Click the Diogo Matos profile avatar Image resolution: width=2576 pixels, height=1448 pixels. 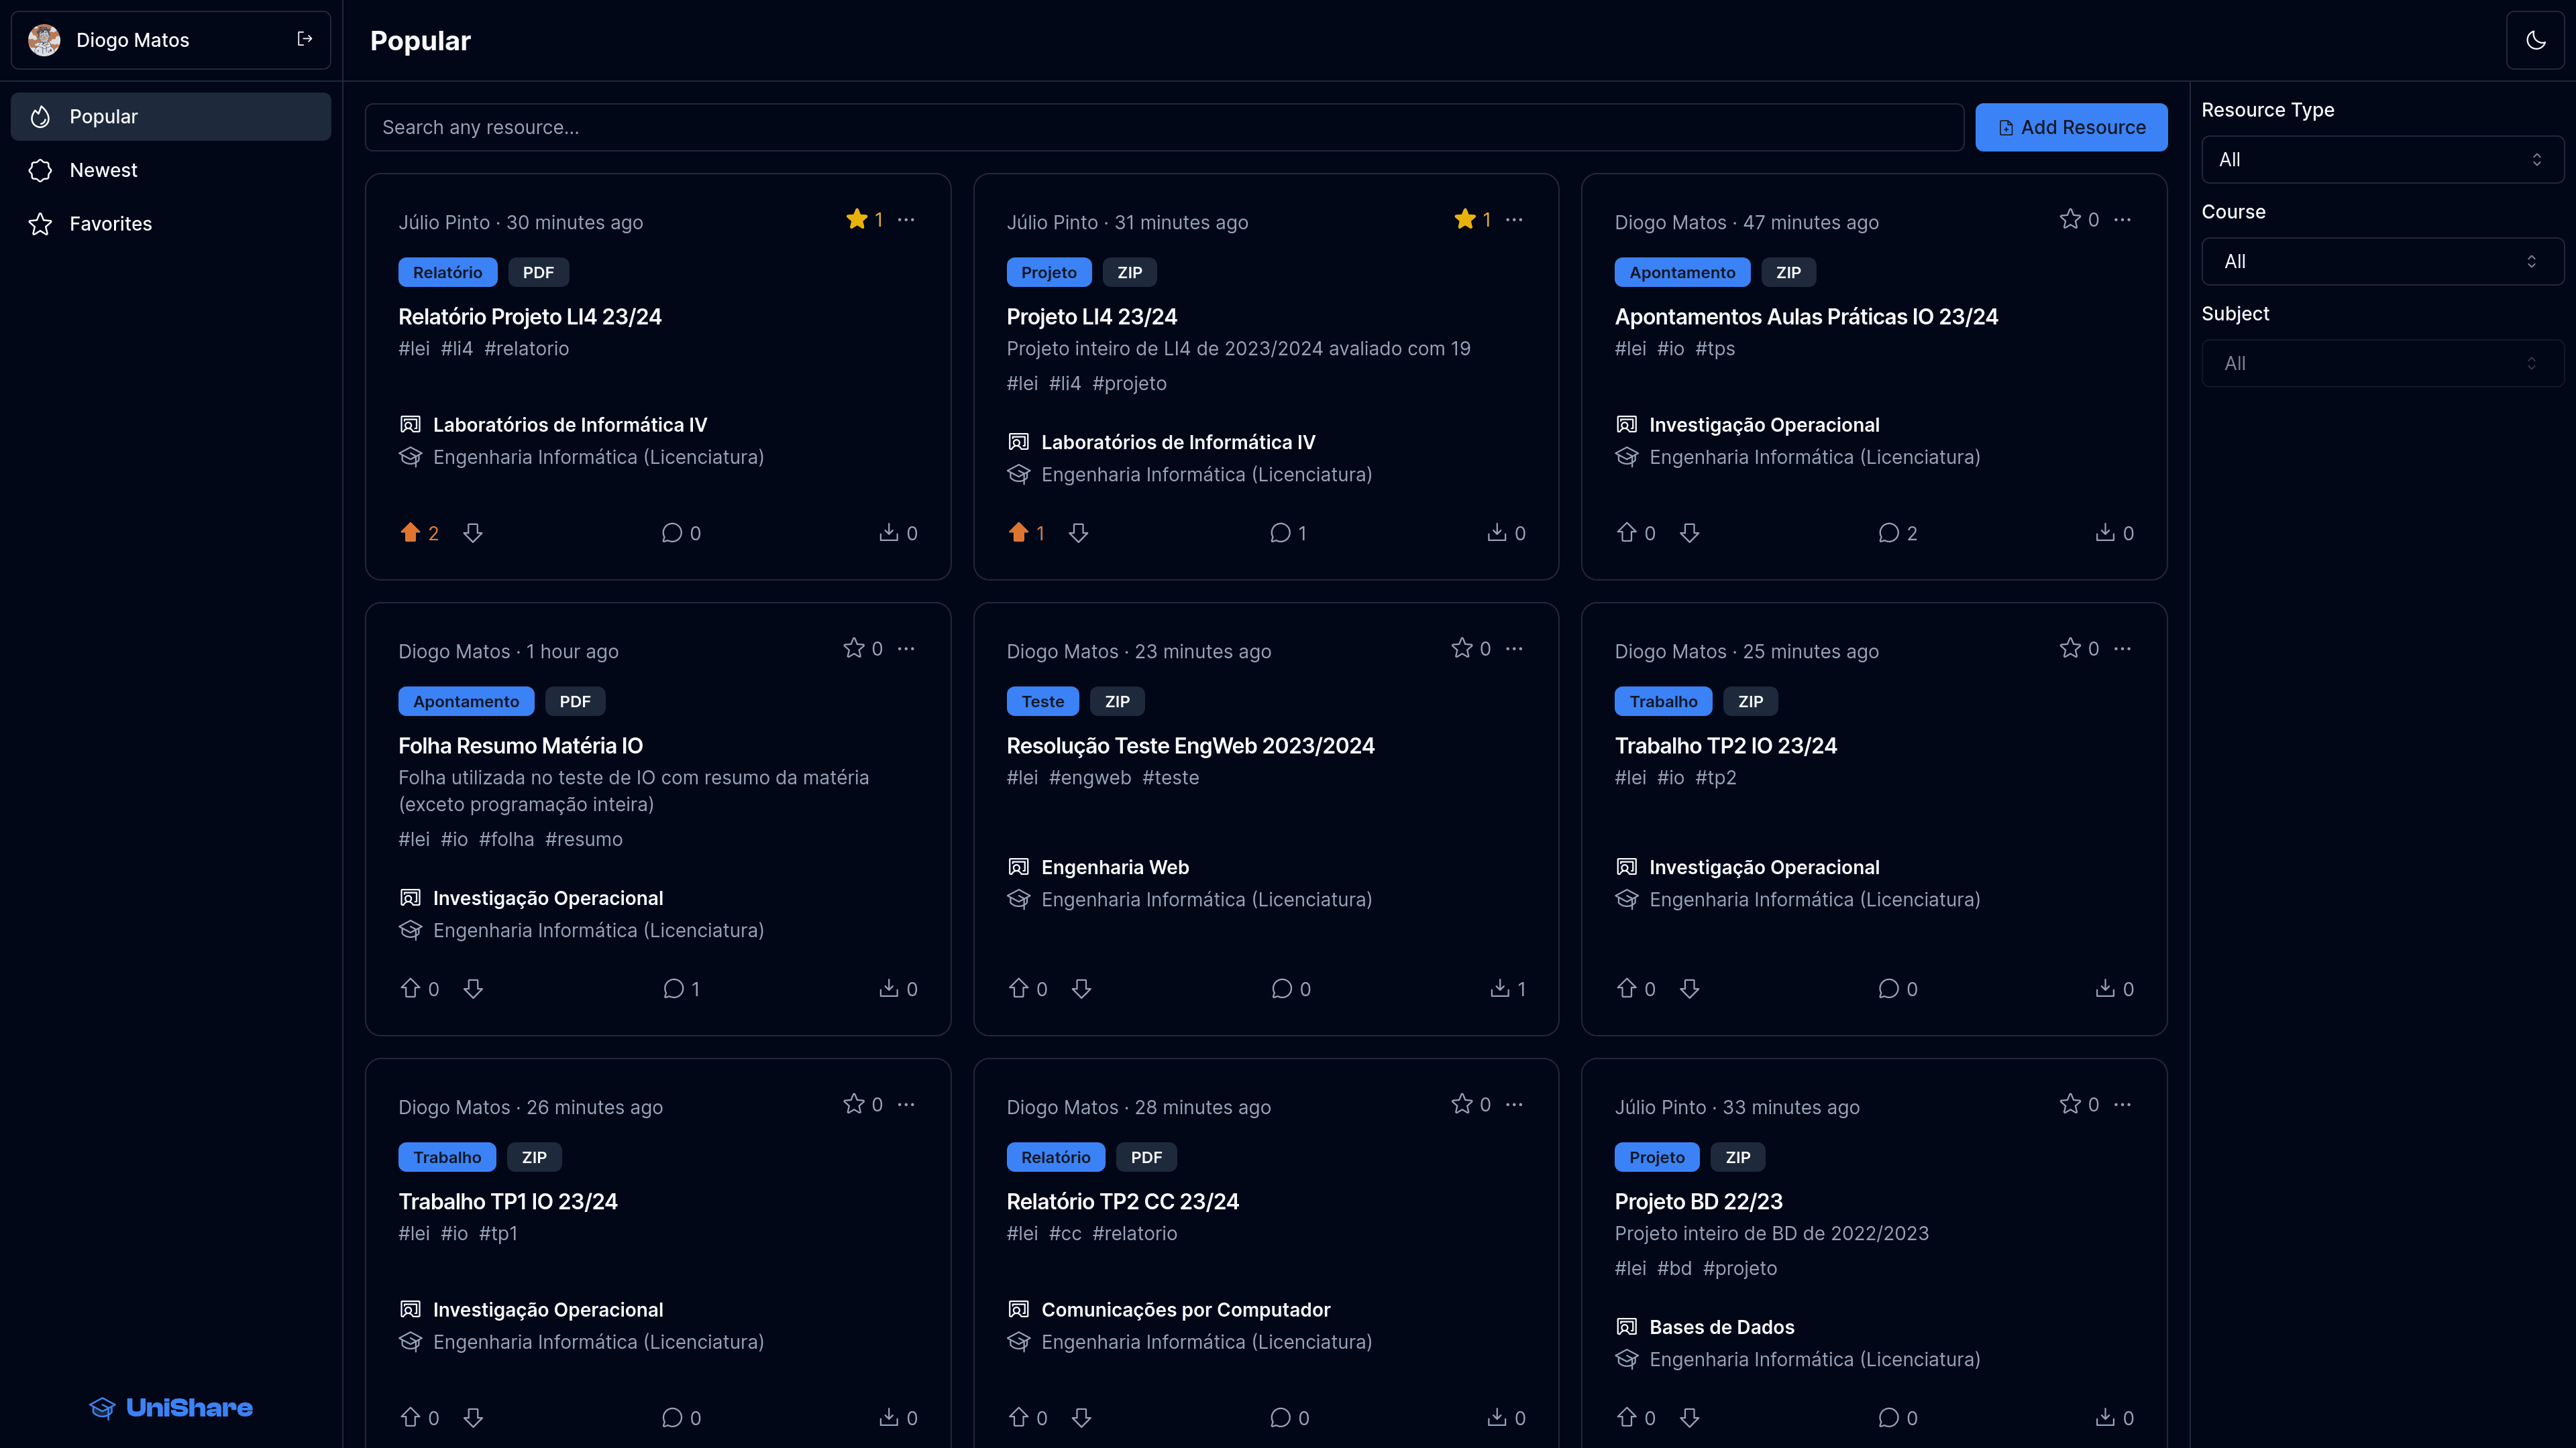[44, 40]
